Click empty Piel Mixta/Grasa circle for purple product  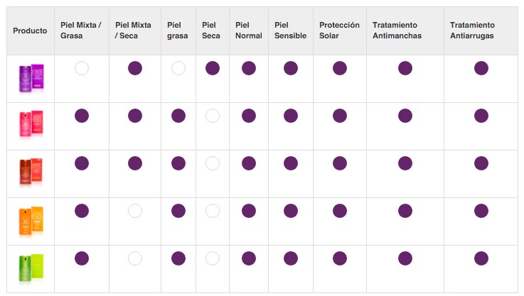coord(82,68)
